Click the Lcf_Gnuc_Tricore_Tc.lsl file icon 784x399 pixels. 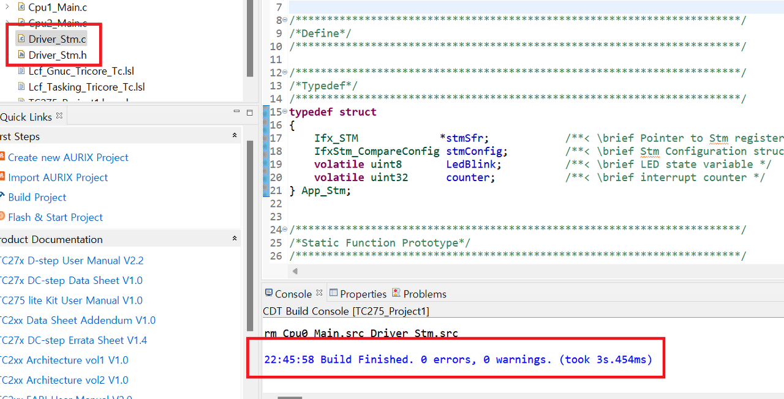click(22, 70)
